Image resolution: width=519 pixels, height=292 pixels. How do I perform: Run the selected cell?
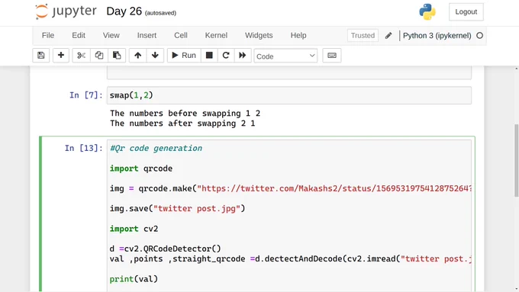(x=184, y=55)
